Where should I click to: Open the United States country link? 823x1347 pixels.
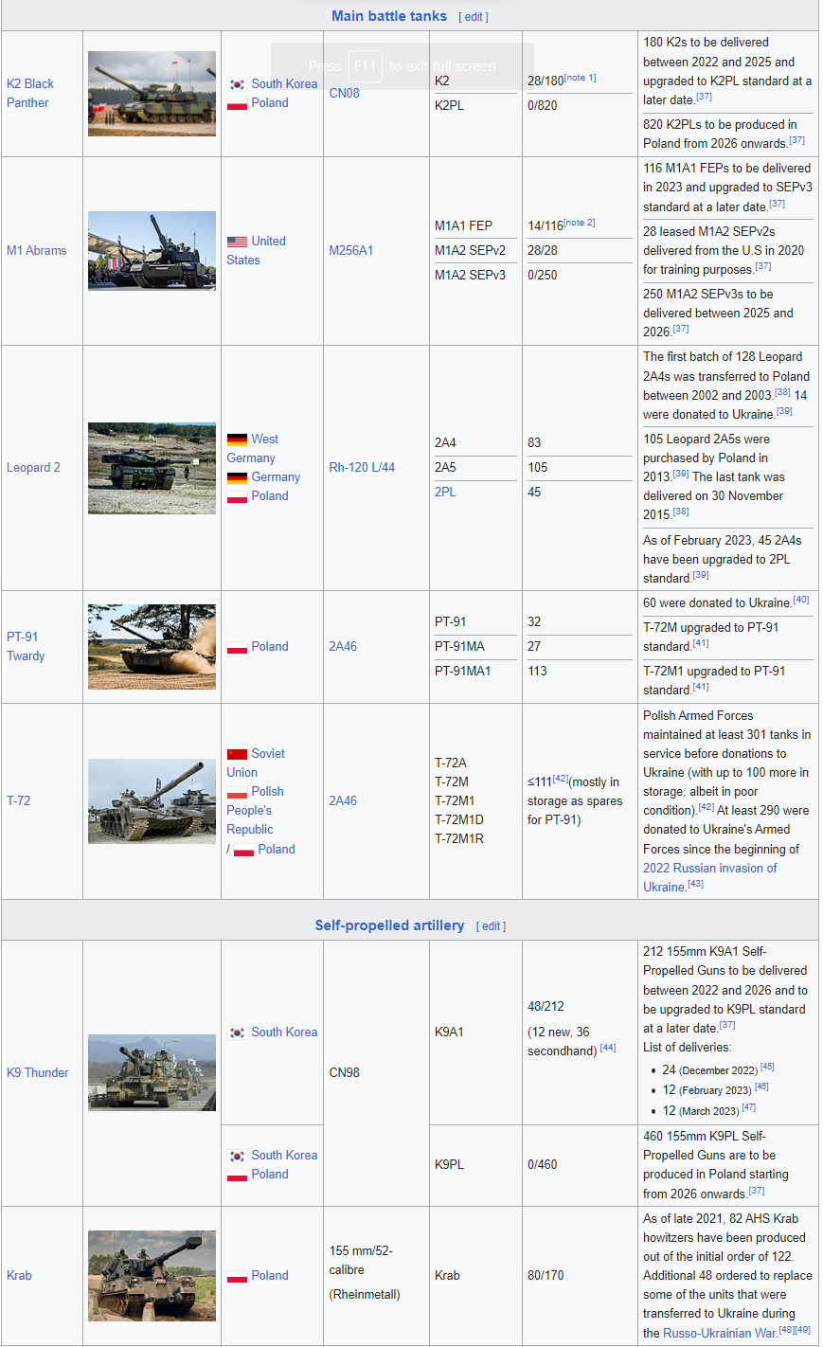[x=256, y=250]
